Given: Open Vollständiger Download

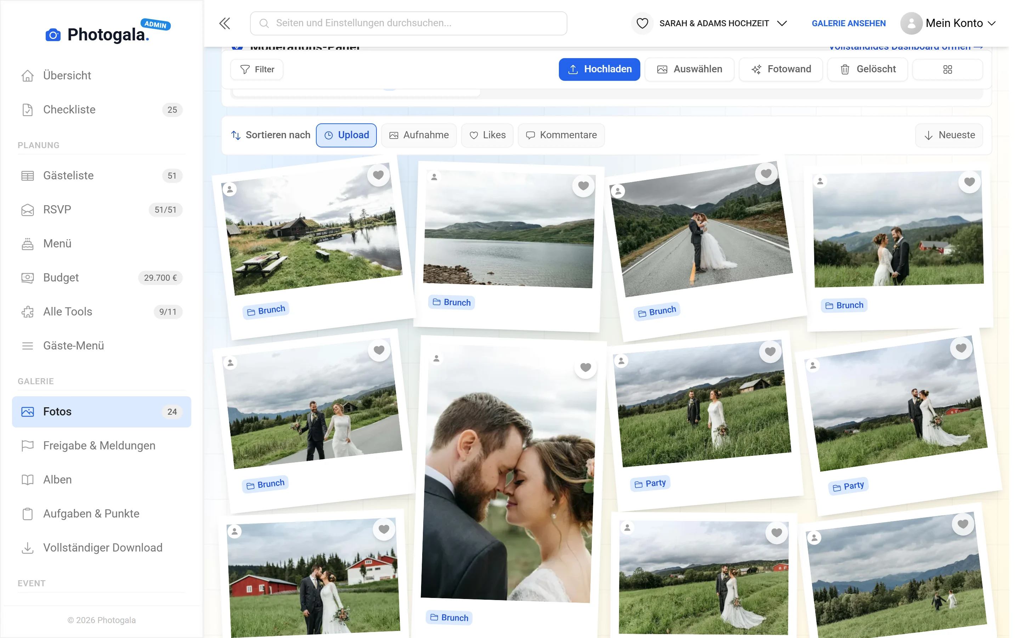Looking at the screenshot, I should click(102, 548).
